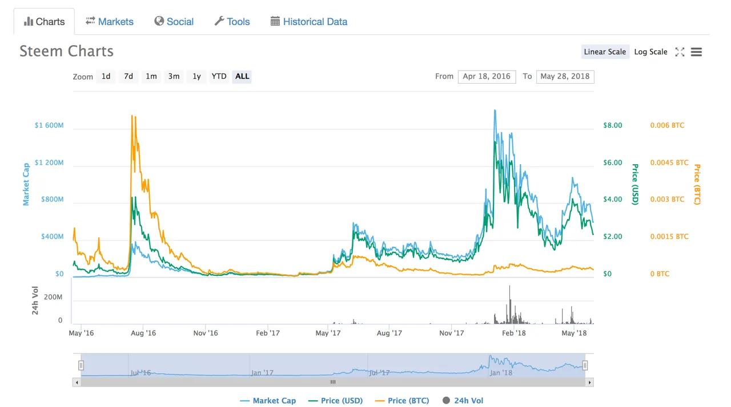
Task: Click the $1 600M axis label
Action: coord(49,125)
